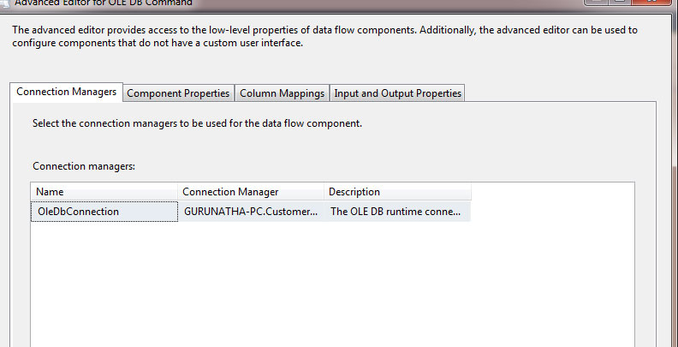This screenshot has height=347, width=678.
Task: Go to Input and Output Properties tab
Action: pyautogui.click(x=397, y=93)
